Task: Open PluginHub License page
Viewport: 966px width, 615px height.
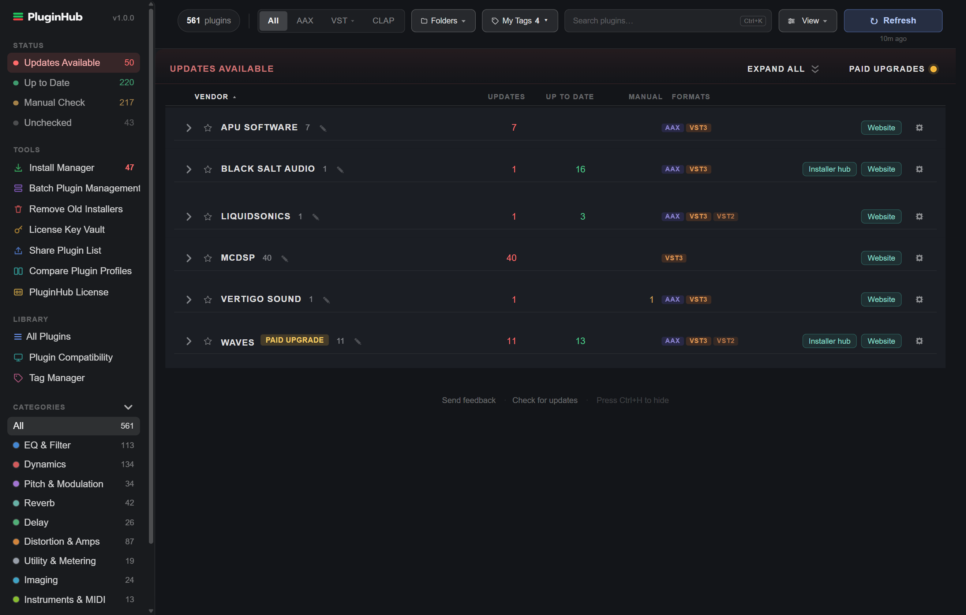Action: click(74, 292)
